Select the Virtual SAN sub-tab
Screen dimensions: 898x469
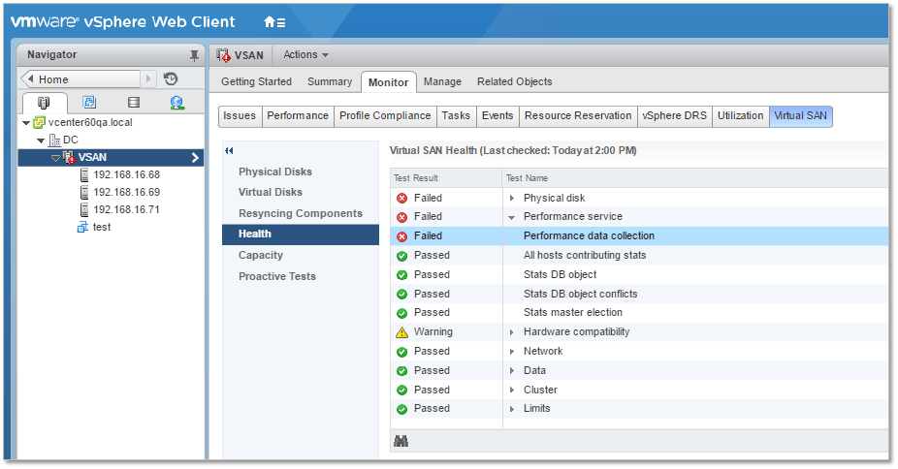point(801,116)
